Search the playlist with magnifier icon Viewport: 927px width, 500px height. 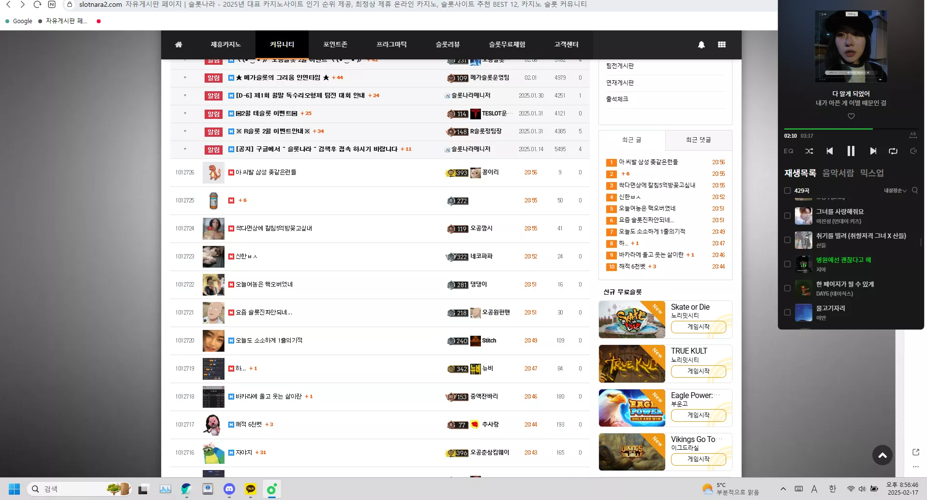915,190
